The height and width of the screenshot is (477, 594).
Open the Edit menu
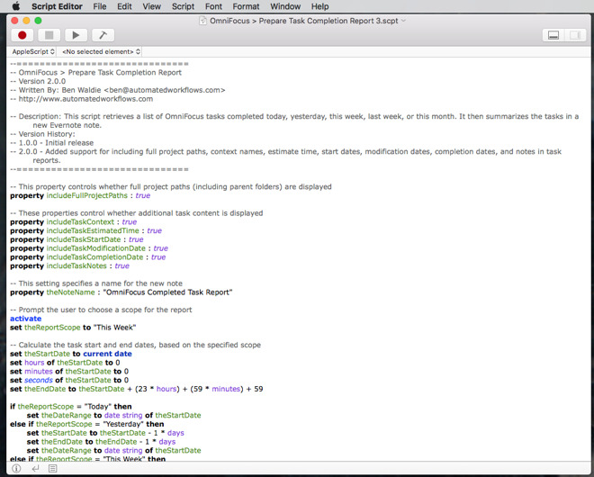[x=124, y=6]
